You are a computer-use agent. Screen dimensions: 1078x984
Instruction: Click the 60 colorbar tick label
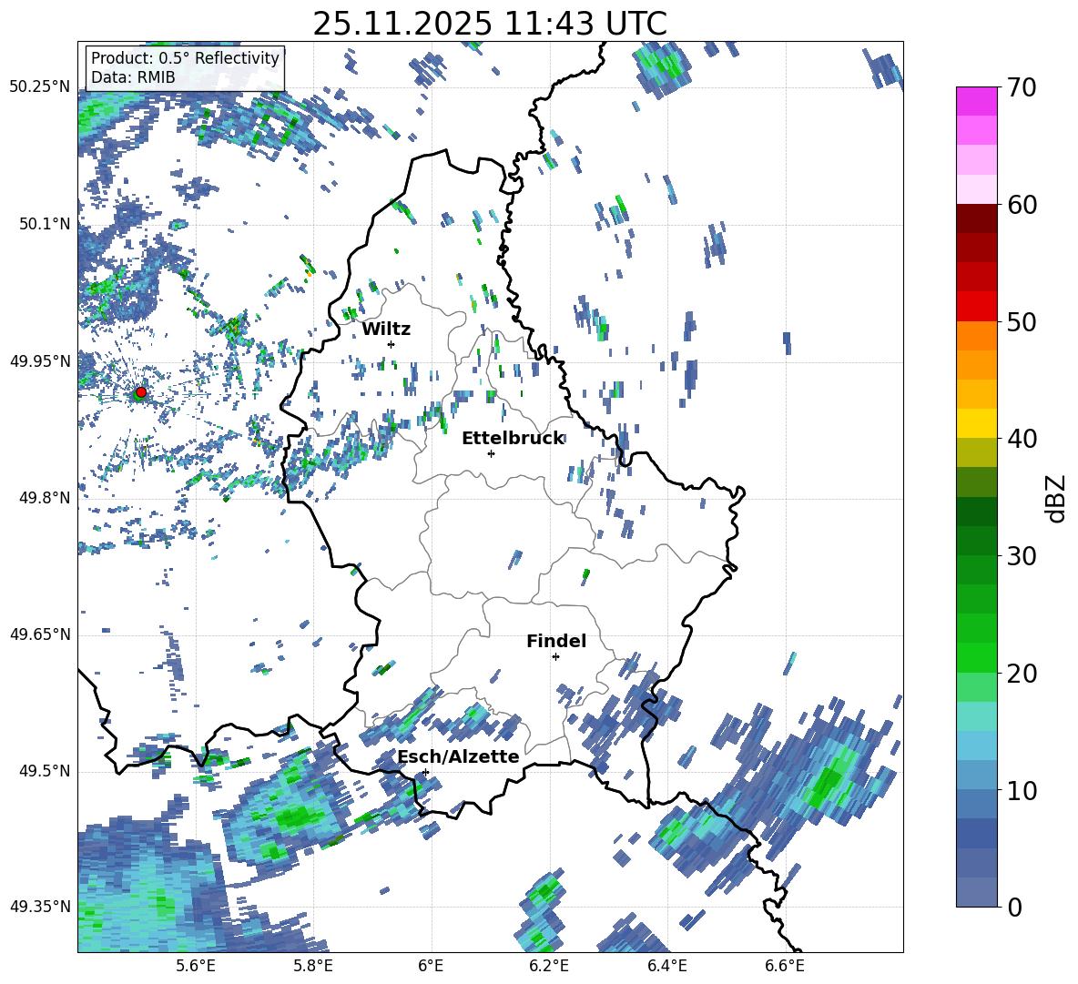coord(1022,205)
